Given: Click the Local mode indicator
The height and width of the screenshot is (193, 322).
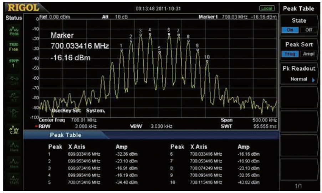Looking at the screenshot, I should (x=266, y=8).
